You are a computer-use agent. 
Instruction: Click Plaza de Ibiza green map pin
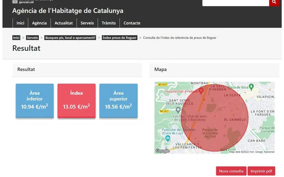coord(251,87)
